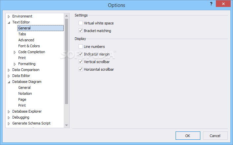This screenshot has width=233, height=145.
Task: Select Tabs under Text Editor
Action: pyautogui.click(x=22, y=34)
